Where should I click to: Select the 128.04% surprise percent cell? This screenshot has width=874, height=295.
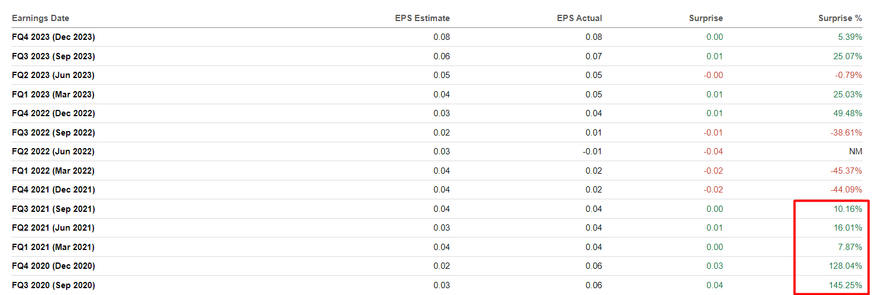[846, 266]
